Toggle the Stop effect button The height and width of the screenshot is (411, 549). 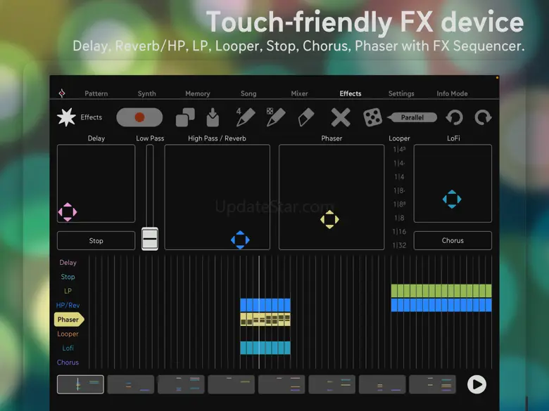click(96, 240)
